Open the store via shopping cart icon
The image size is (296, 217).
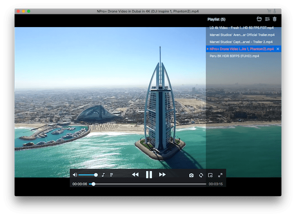[269, 11]
